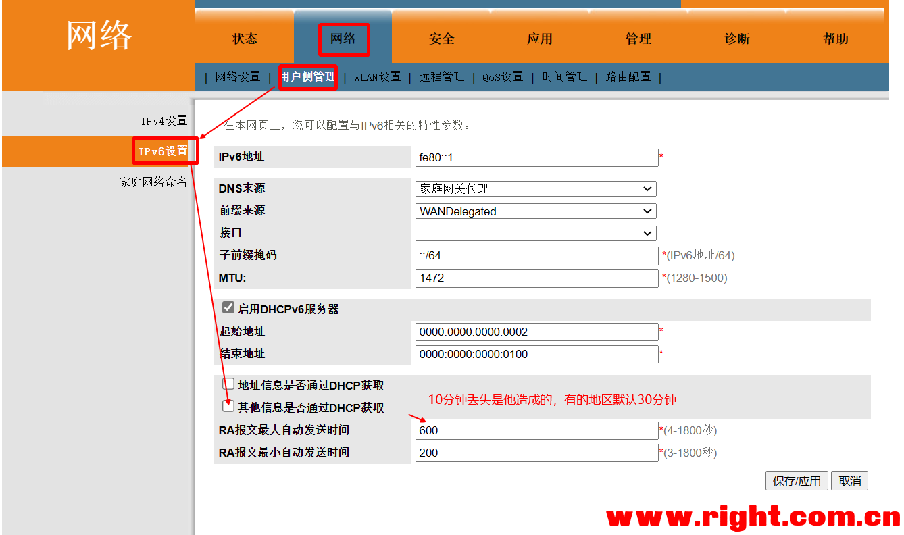Viewport: 904px width, 535px height.
Task: Open 家庭网络命名 in the sidebar
Action: click(153, 182)
